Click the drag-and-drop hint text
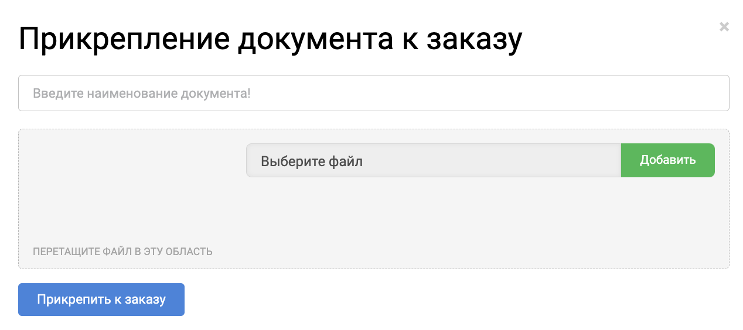 (x=122, y=252)
